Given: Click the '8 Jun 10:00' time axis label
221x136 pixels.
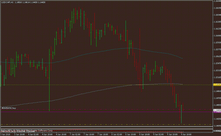Looking at the screenshot, I should pyautogui.click(x=130, y=135).
